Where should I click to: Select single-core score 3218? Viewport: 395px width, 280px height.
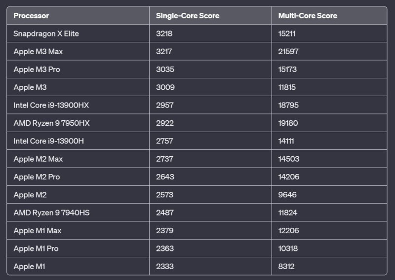[x=164, y=34]
